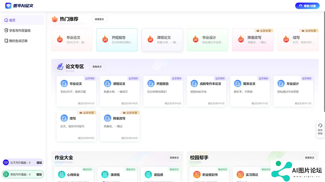The width and height of the screenshot is (325, 182).
Task: Open 毕业论文 blue document icon in 论文专区
Action: 64,83
